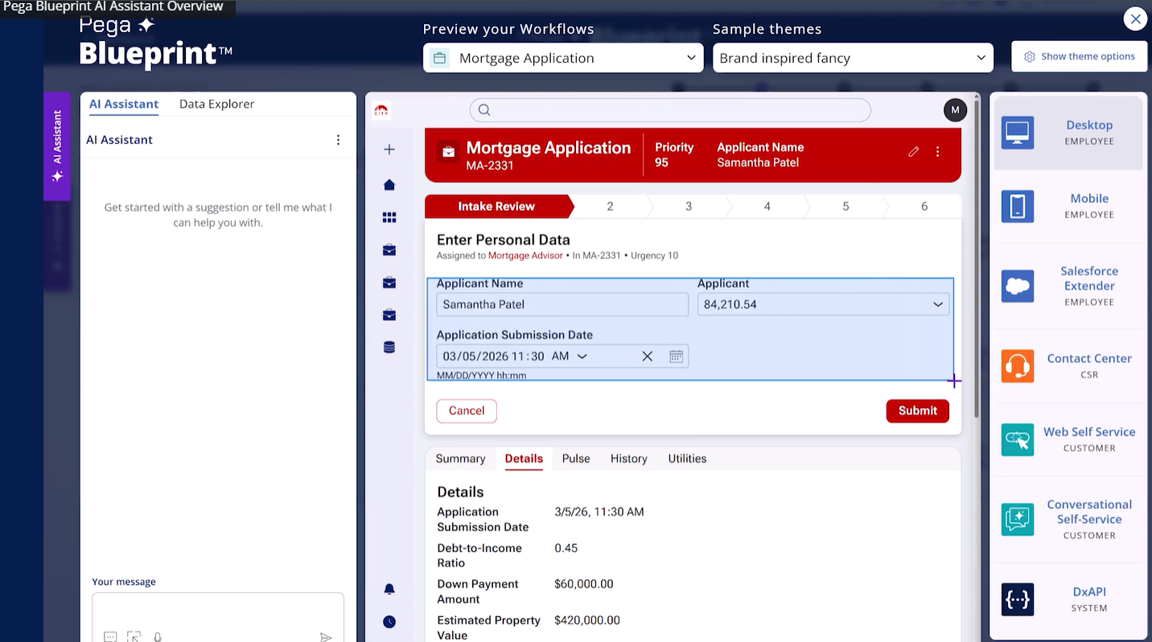Select the DxAPI System channel

pos(1068,599)
